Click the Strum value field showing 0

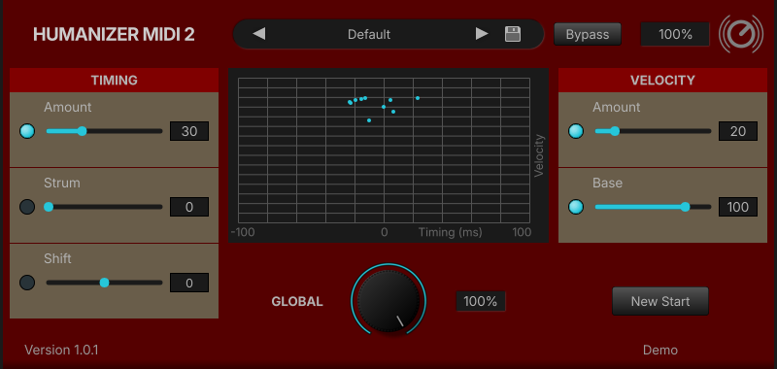[x=189, y=207]
